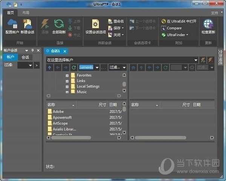
Task: Expand the Local Settings tree folder
Action: 67,87
